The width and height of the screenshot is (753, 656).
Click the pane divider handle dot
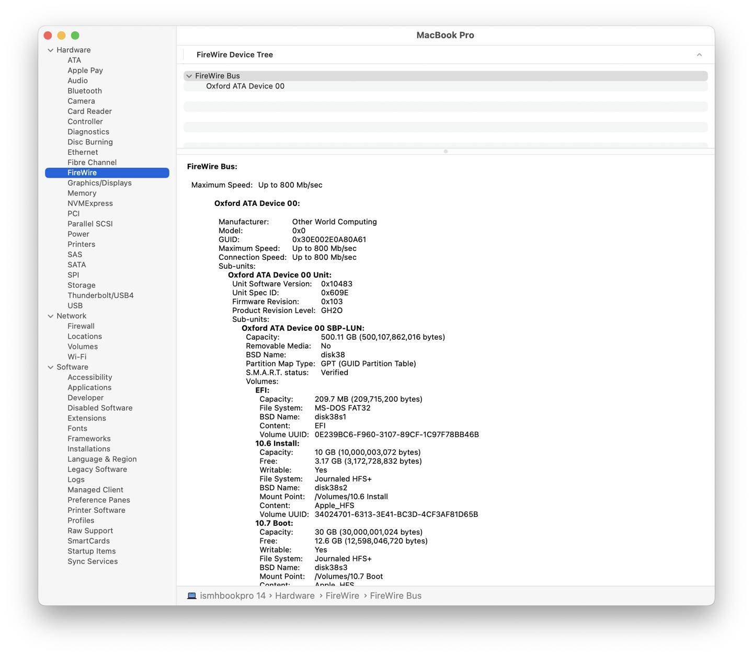[x=446, y=152]
